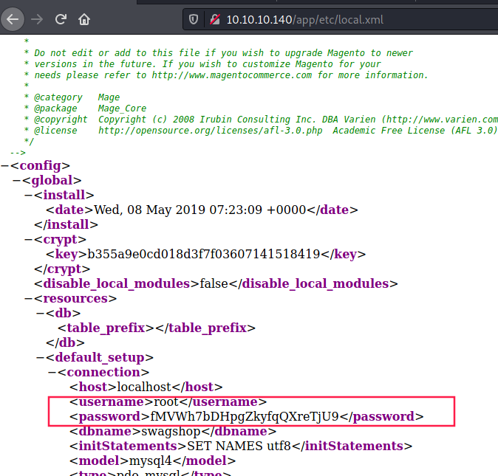
Task: Collapse the crypt element
Action: point(29,239)
